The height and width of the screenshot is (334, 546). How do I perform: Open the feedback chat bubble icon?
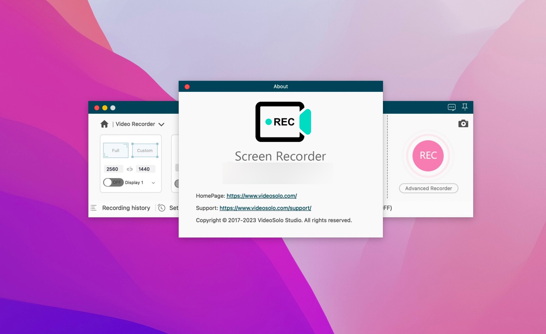click(452, 107)
